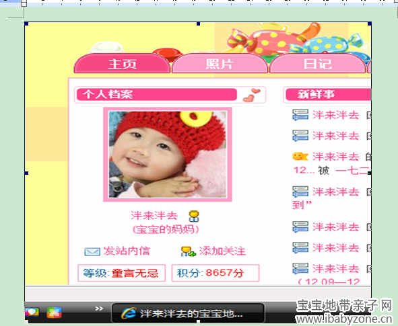Click the monitor-shaped quick launch icon on the taskbar
Viewport: 398px width, 326px height.
(x=32, y=312)
